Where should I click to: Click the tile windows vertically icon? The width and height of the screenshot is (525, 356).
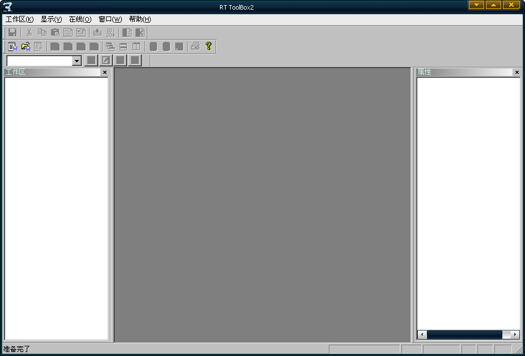coord(136,46)
